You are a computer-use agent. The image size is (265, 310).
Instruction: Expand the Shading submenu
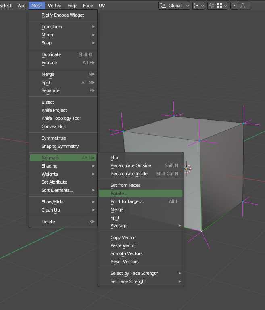63,166
